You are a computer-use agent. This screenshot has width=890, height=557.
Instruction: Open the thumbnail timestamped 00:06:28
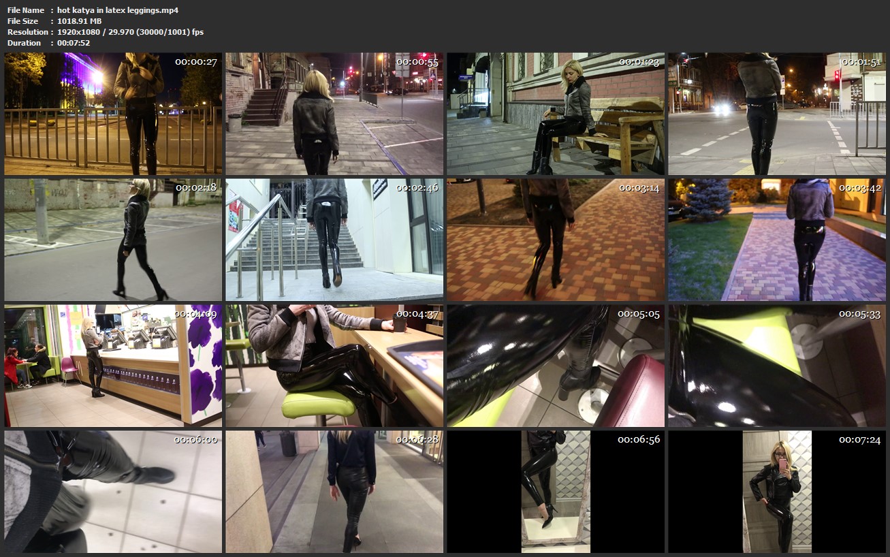tap(334, 492)
